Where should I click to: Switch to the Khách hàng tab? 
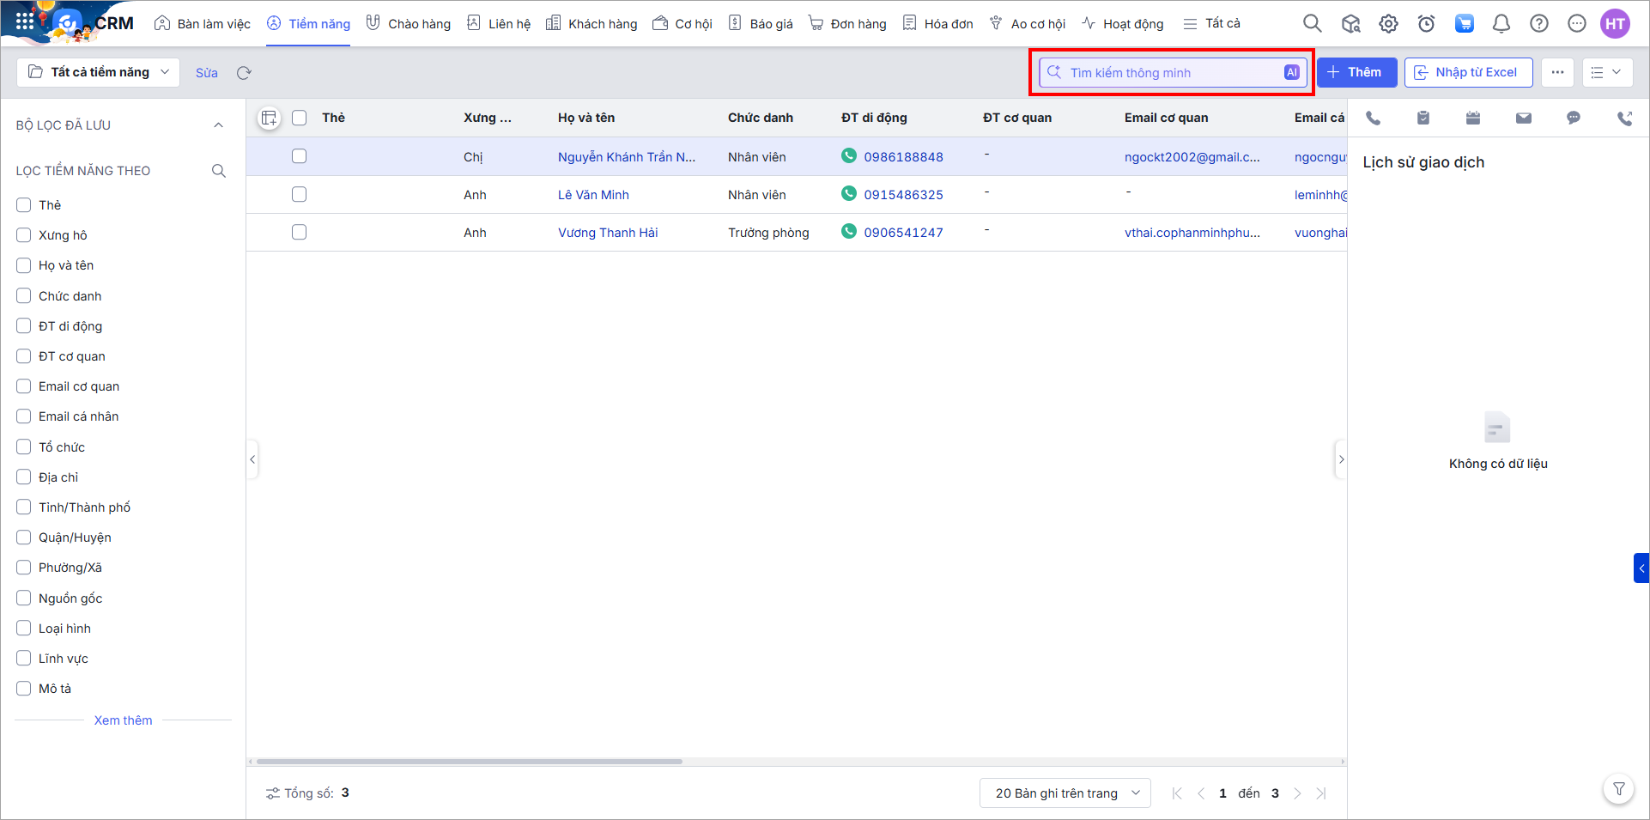click(592, 24)
